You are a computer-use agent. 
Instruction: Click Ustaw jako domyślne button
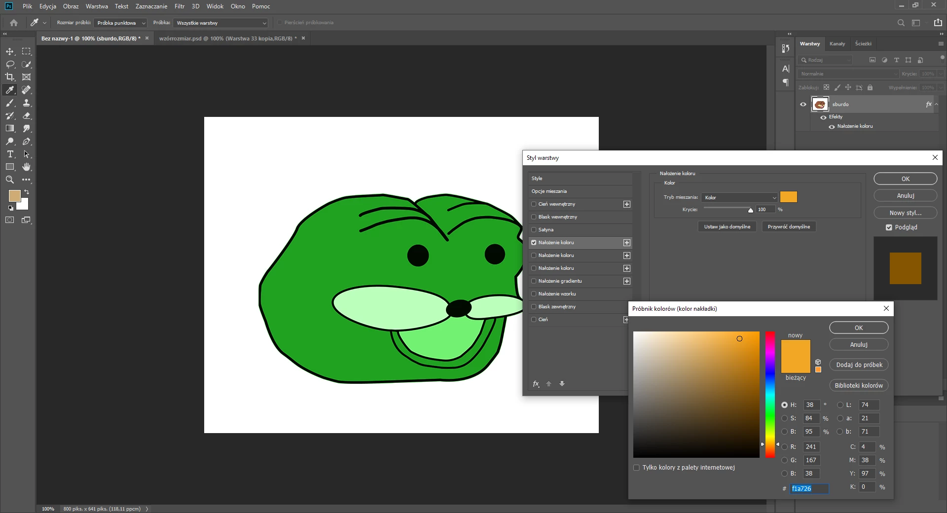[727, 227]
